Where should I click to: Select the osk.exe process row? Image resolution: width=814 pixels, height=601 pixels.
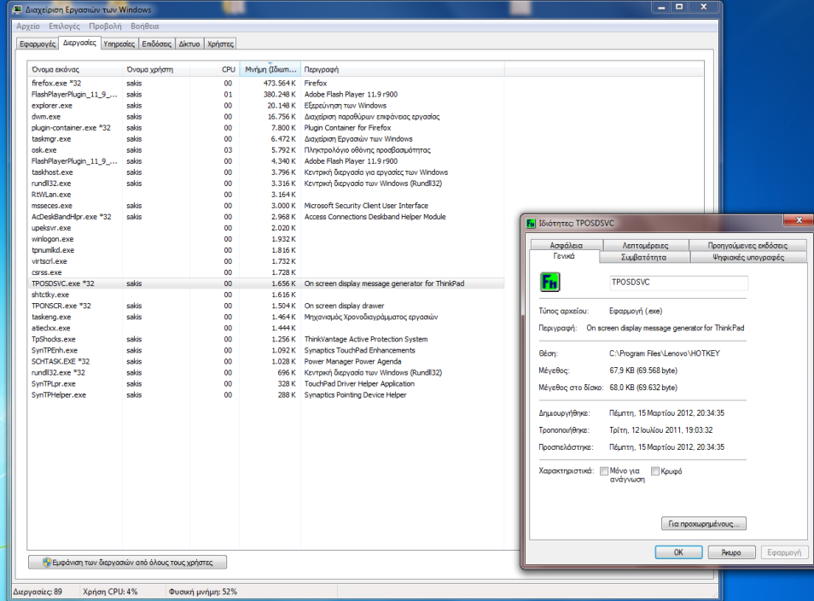266,150
